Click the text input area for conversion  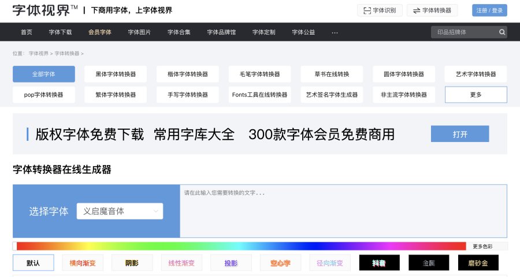pos(343,211)
